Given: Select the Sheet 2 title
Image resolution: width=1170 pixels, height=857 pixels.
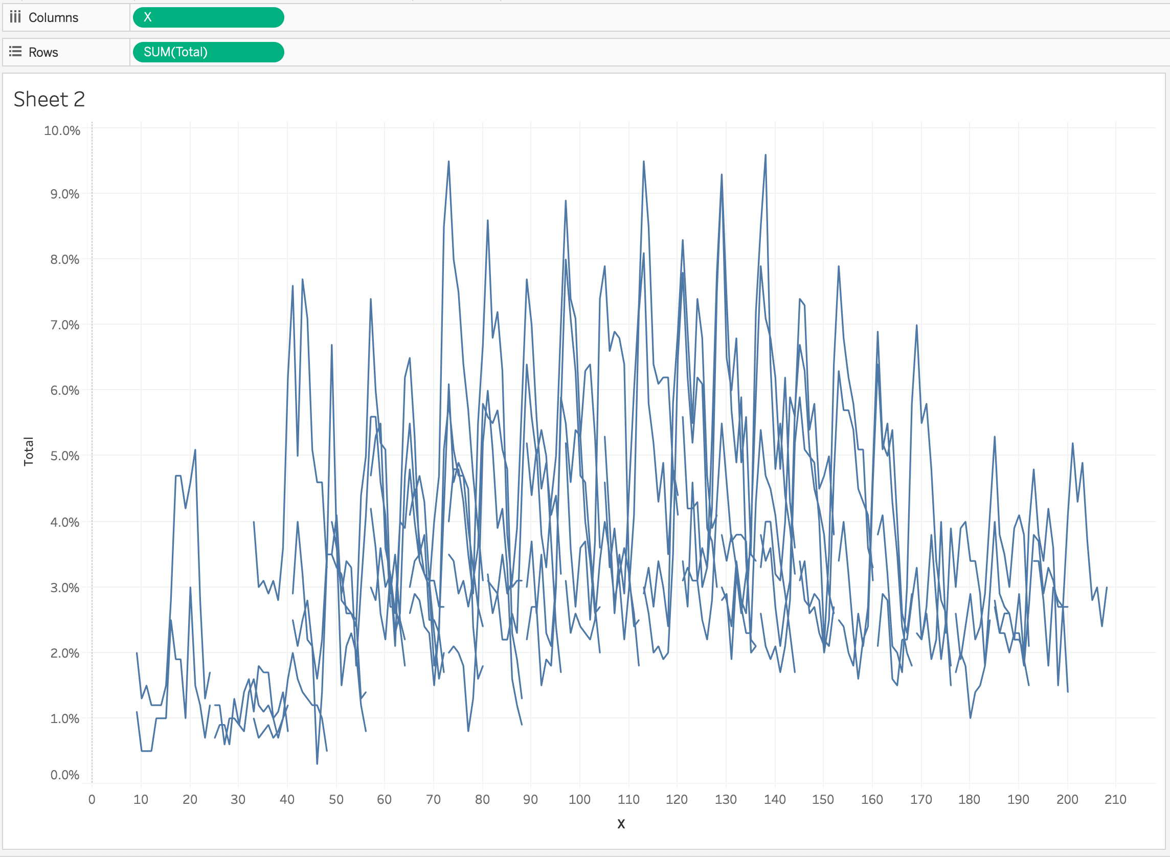Looking at the screenshot, I should click(49, 99).
